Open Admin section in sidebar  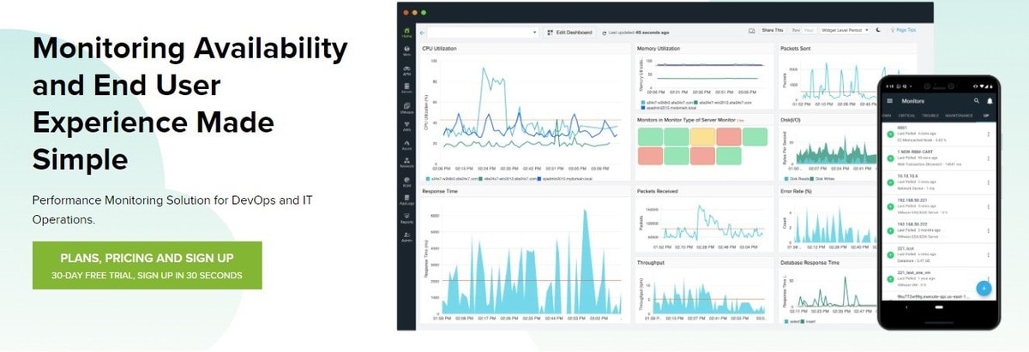coord(406,238)
